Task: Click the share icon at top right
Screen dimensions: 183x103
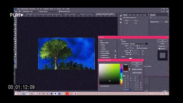Action: 168,11
